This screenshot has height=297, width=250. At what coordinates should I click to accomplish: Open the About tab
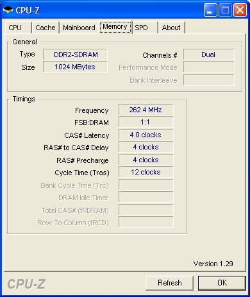click(171, 28)
